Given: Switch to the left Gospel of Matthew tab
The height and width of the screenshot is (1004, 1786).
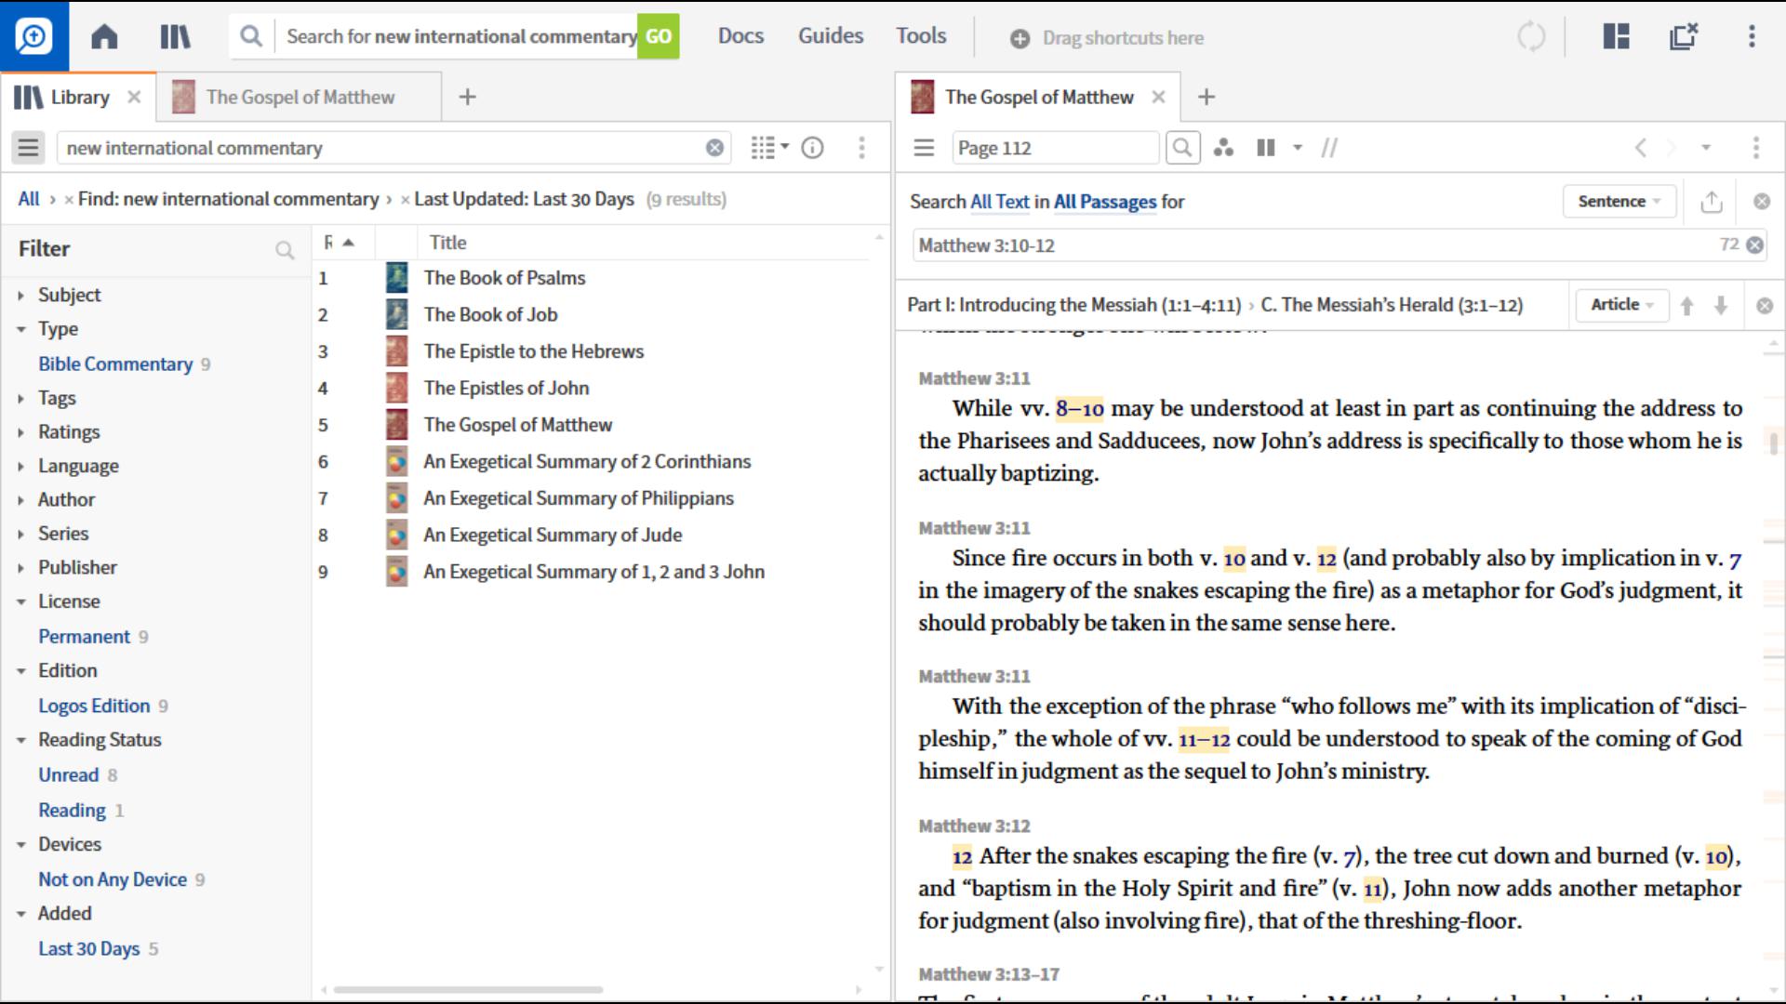Looking at the screenshot, I should tap(299, 98).
